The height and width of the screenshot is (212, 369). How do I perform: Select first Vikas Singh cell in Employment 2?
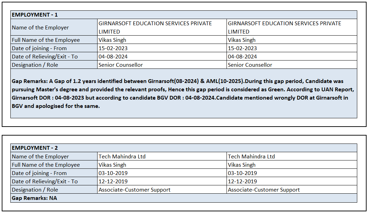click(x=162, y=165)
